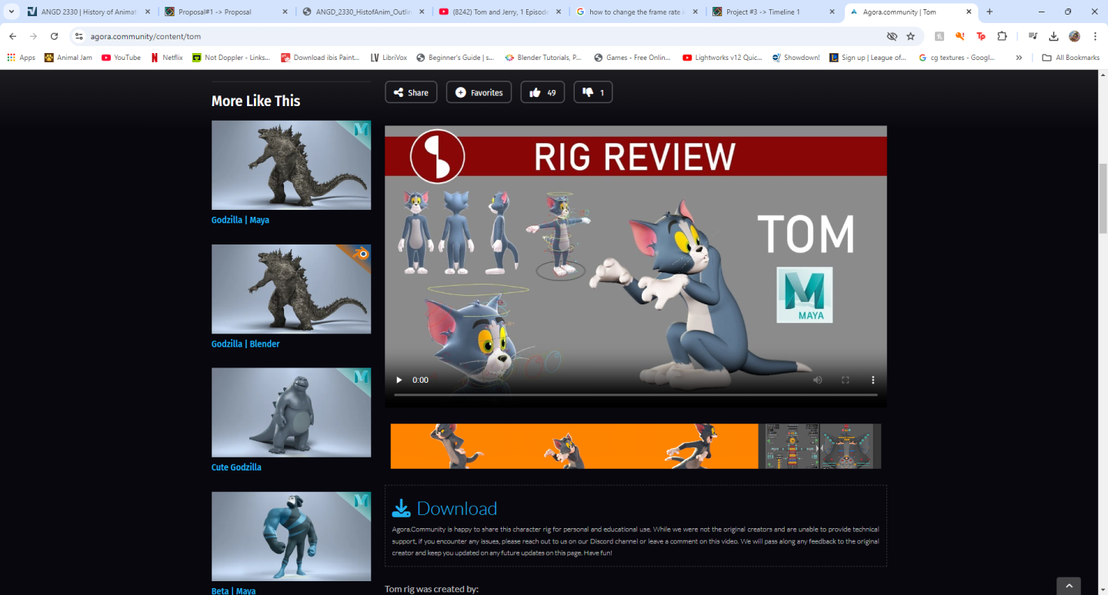Open the Cute Godzilla link

[x=236, y=467]
